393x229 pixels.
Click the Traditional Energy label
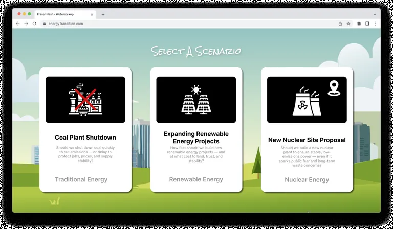[81, 180]
